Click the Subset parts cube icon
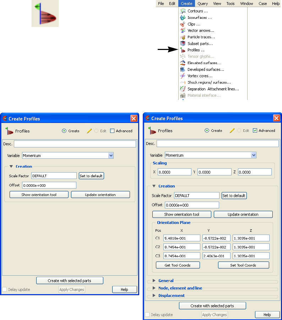 [183, 44]
